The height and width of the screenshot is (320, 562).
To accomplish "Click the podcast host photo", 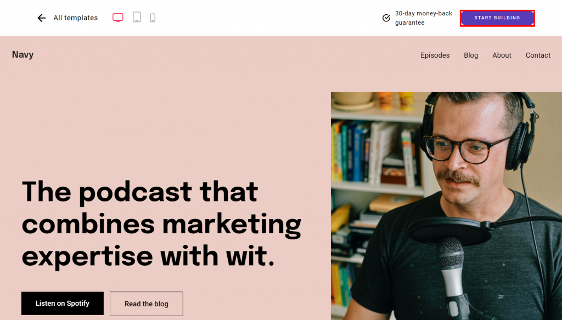I will (x=446, y=206).
